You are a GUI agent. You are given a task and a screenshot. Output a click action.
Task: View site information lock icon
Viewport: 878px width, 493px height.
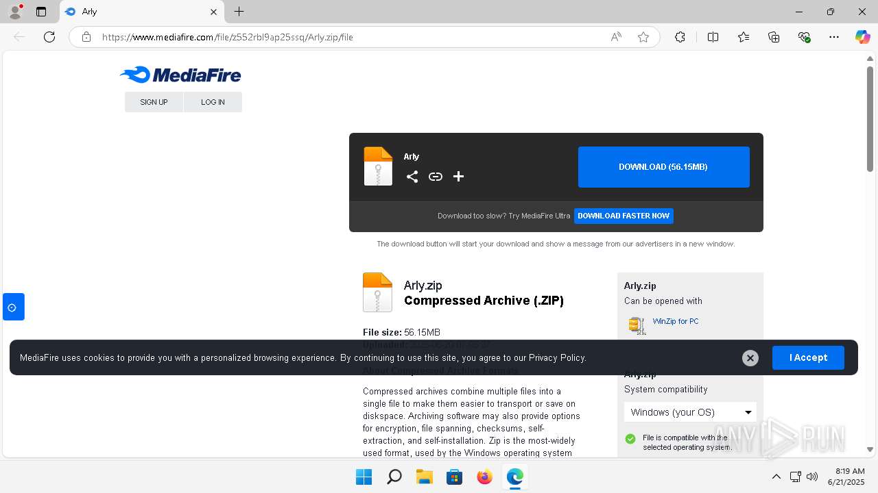[86, 37]
